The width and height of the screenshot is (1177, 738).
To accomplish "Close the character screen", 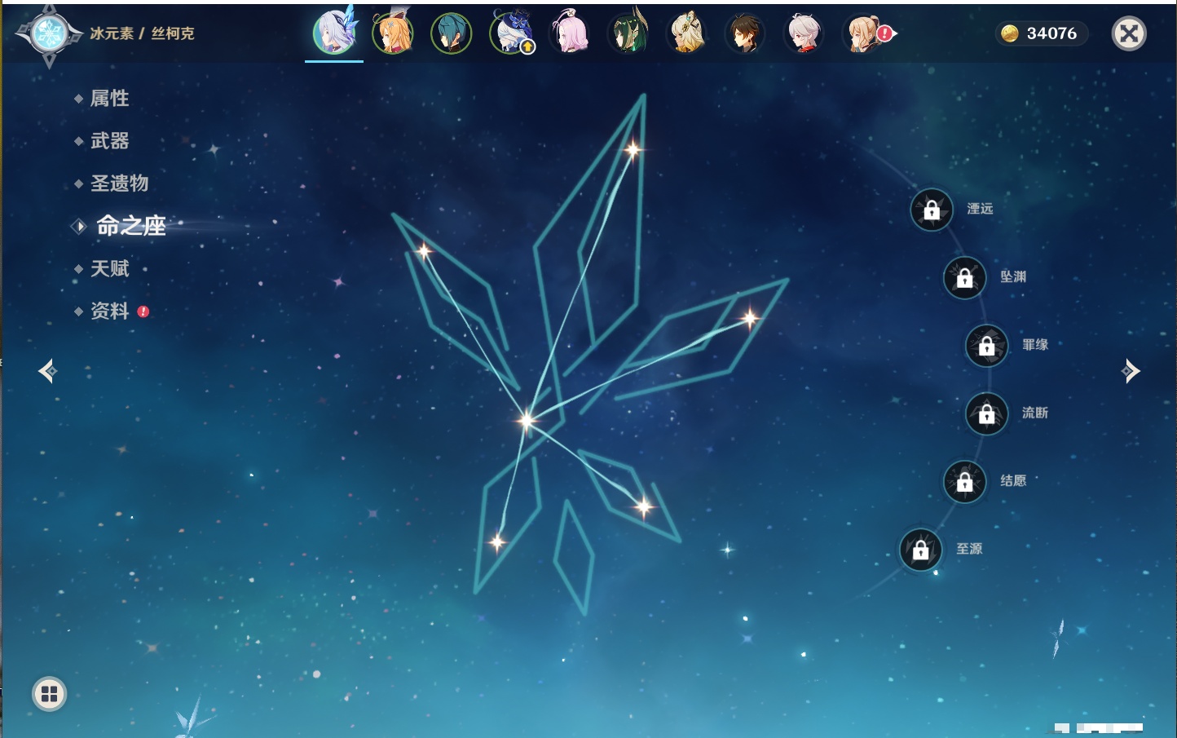I will (1129, 33).
